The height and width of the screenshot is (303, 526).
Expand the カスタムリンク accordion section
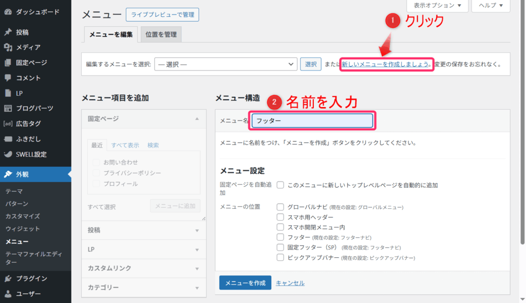144,268
